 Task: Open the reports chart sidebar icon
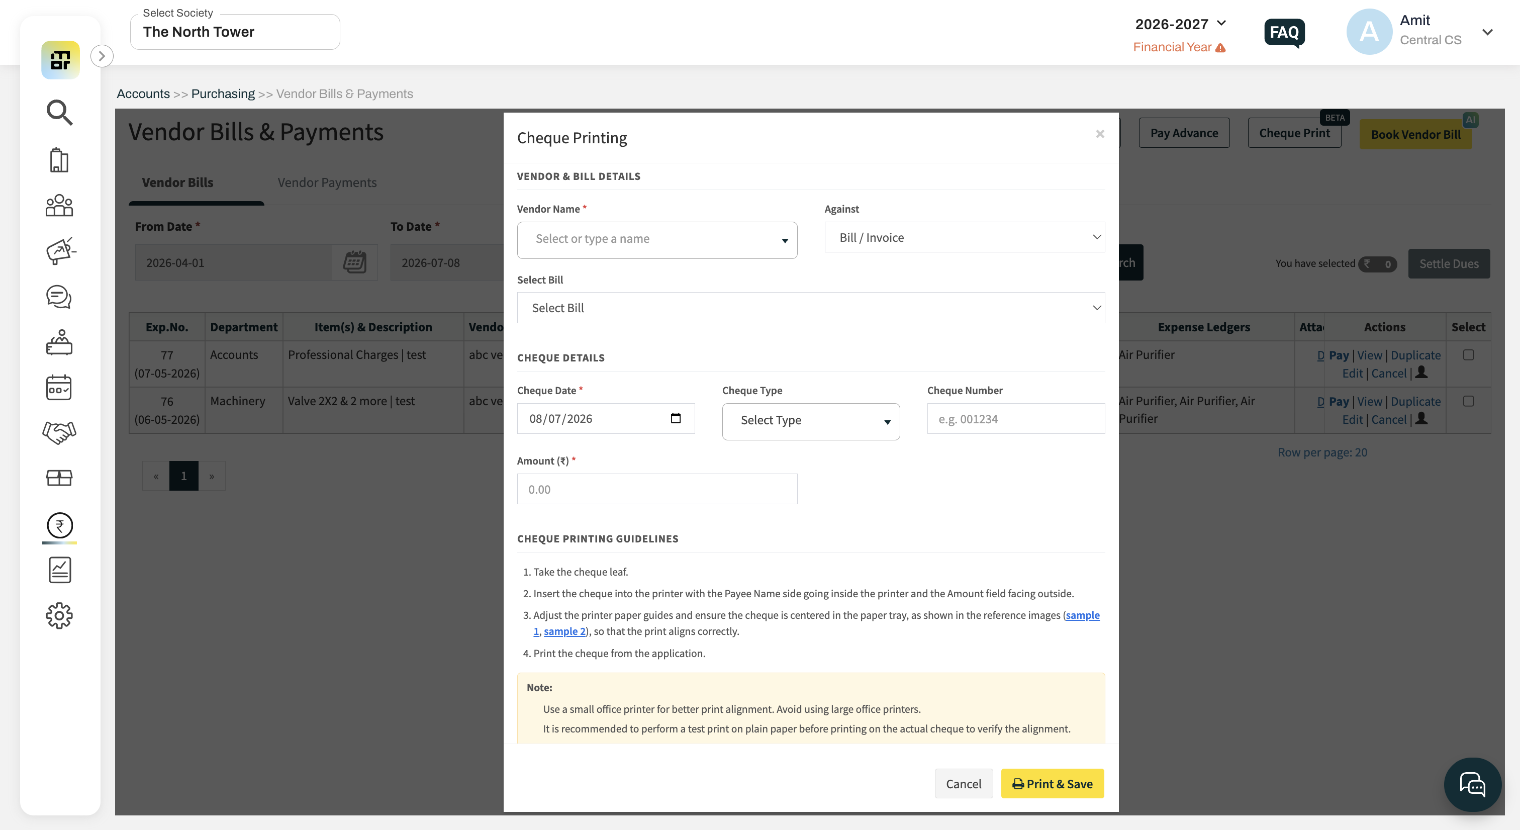tap(60, 570)
